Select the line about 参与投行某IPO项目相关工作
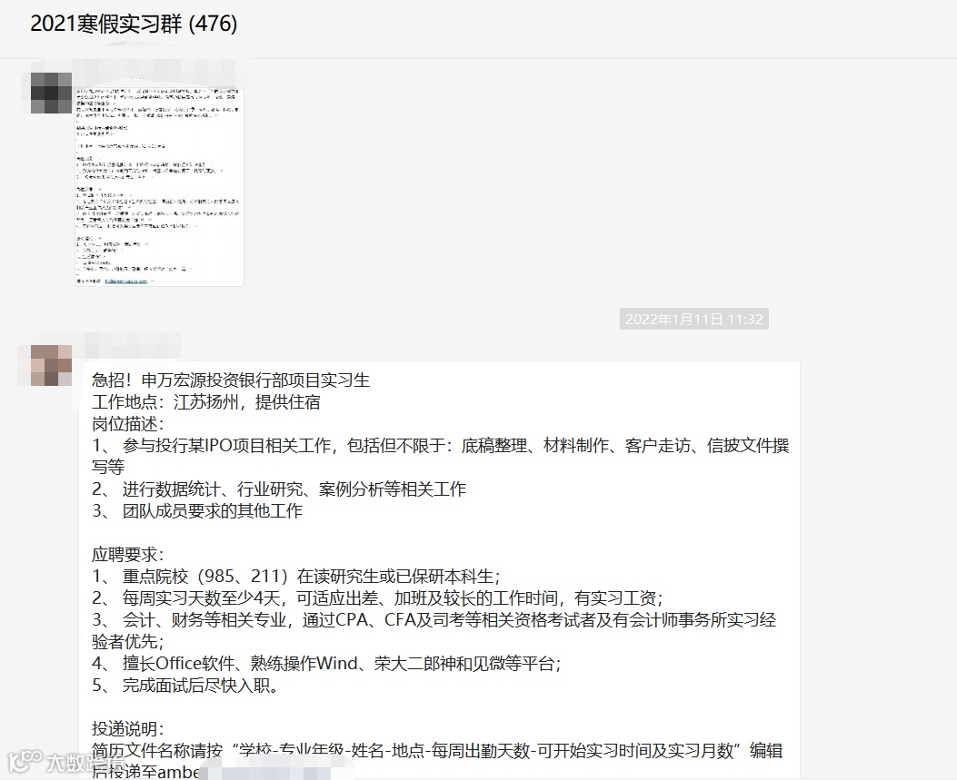957x780 pixels. click(x=440, y=456)
